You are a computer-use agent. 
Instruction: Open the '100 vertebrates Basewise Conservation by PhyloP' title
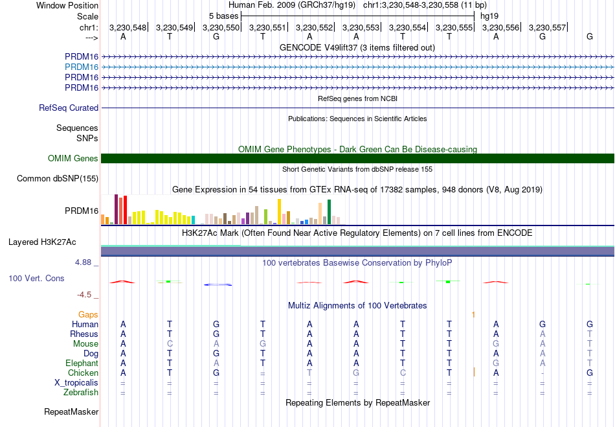tap(357, 262)
